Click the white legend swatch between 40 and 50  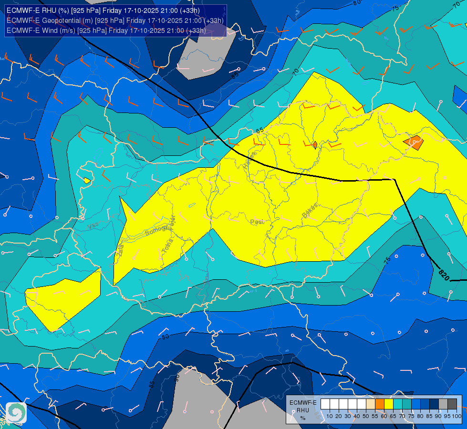362,404
